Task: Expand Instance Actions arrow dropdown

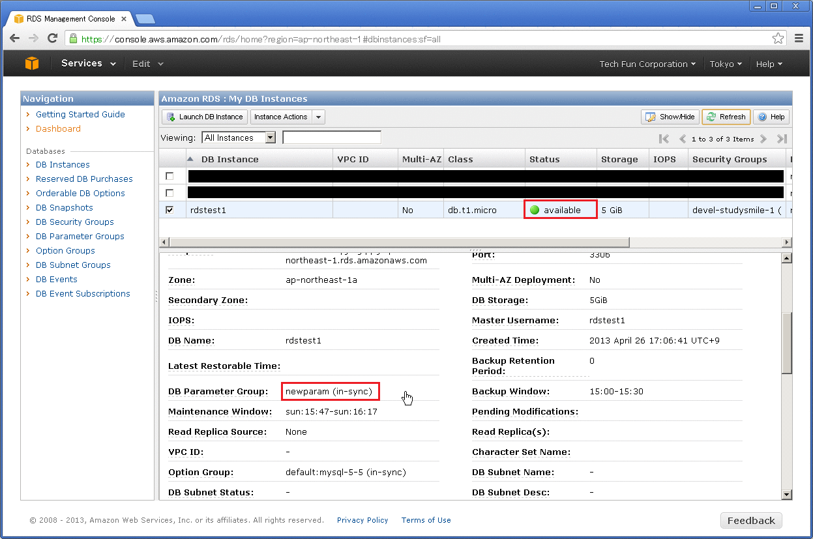Action: 318,117
